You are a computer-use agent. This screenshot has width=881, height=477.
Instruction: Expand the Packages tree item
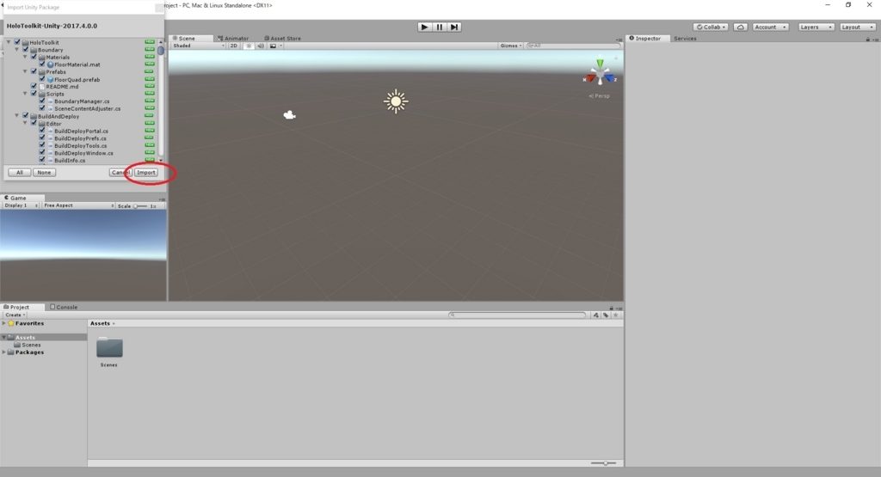click(4, 352)
